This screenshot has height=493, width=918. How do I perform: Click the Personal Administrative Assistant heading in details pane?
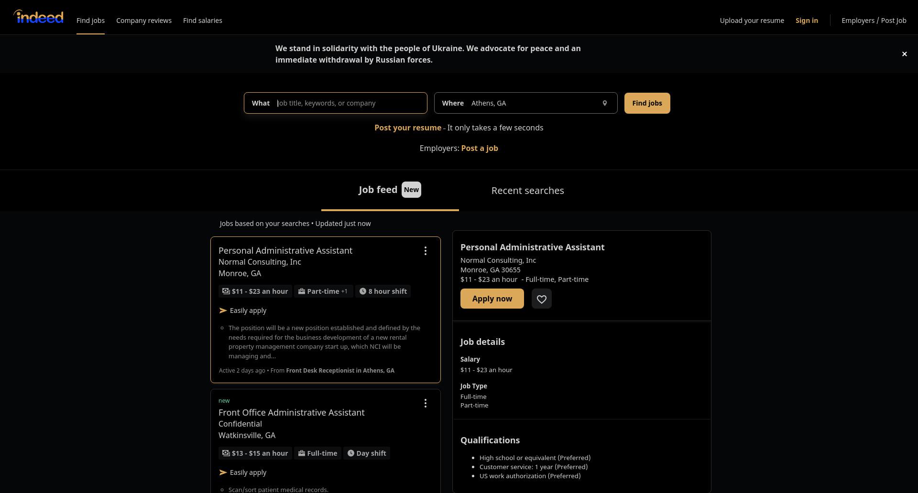pos(532,247)
